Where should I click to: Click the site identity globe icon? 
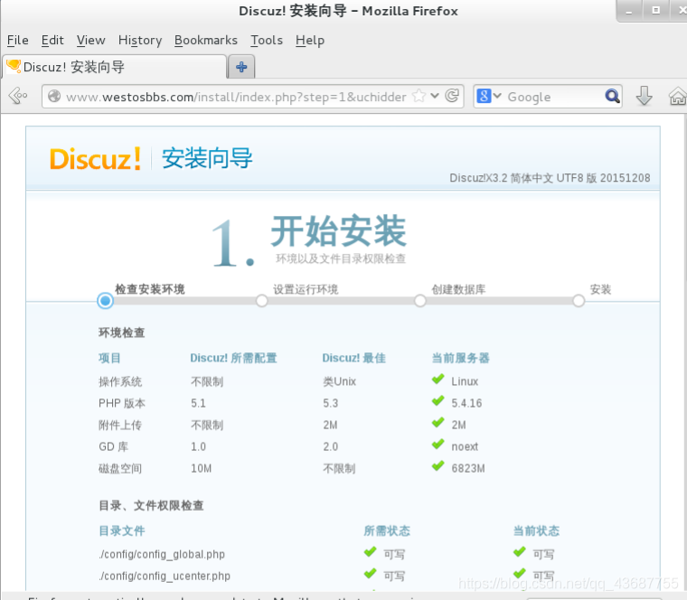(x=54, y=96)
